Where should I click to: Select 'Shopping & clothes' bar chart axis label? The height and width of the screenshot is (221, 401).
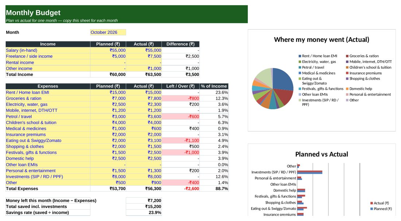pos(280,203)
